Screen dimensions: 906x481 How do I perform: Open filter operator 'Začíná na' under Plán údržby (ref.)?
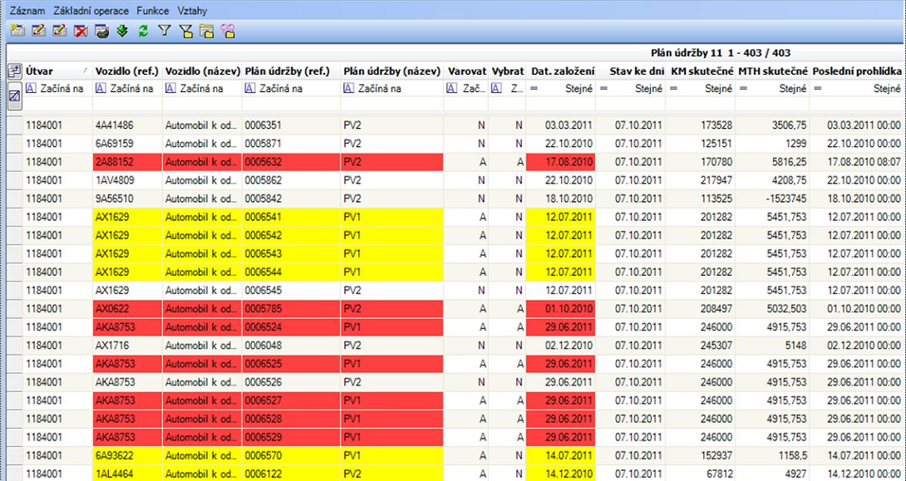point(291,89)
